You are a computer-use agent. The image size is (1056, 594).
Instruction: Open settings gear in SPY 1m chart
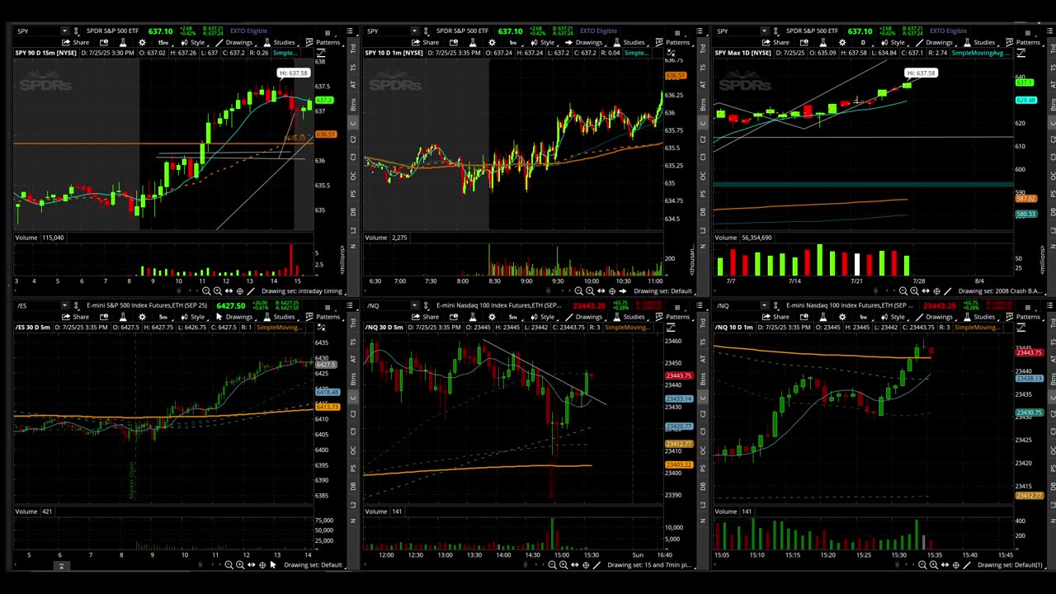492,42
